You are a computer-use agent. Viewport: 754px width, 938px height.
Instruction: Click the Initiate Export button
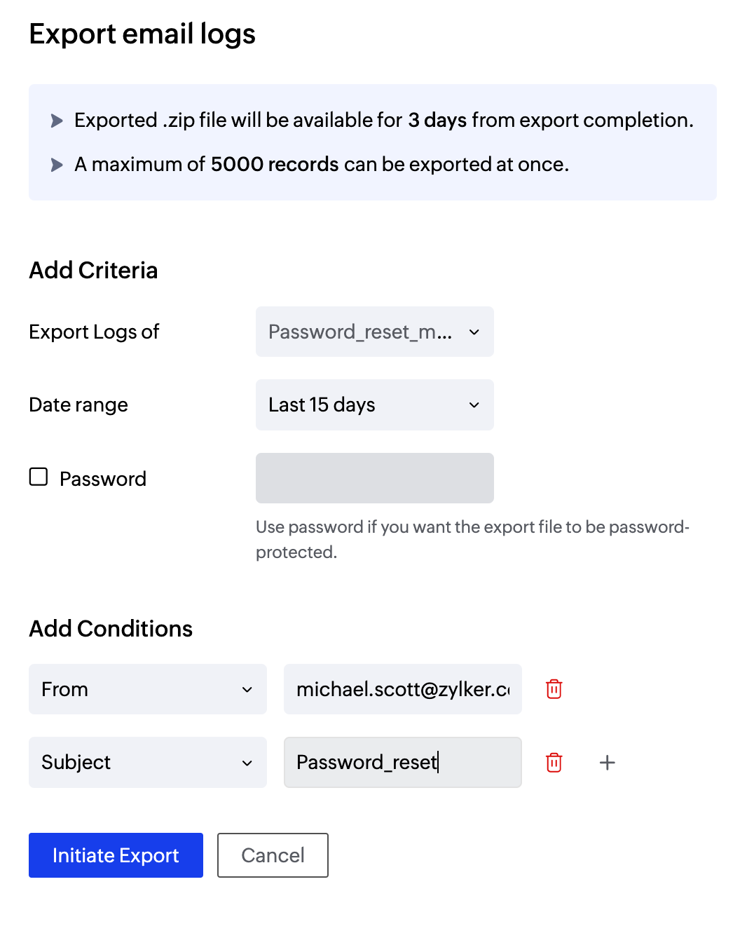click(x=116, y=855)
